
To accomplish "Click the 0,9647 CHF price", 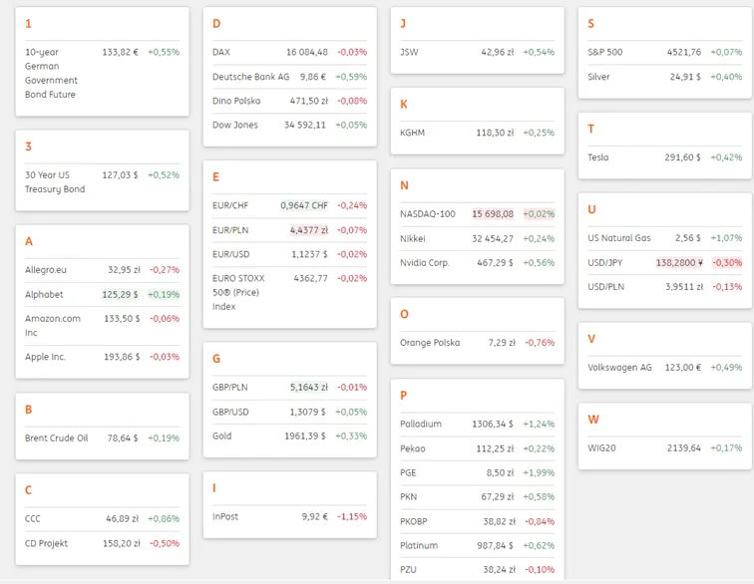I will (x=304, y=205).
